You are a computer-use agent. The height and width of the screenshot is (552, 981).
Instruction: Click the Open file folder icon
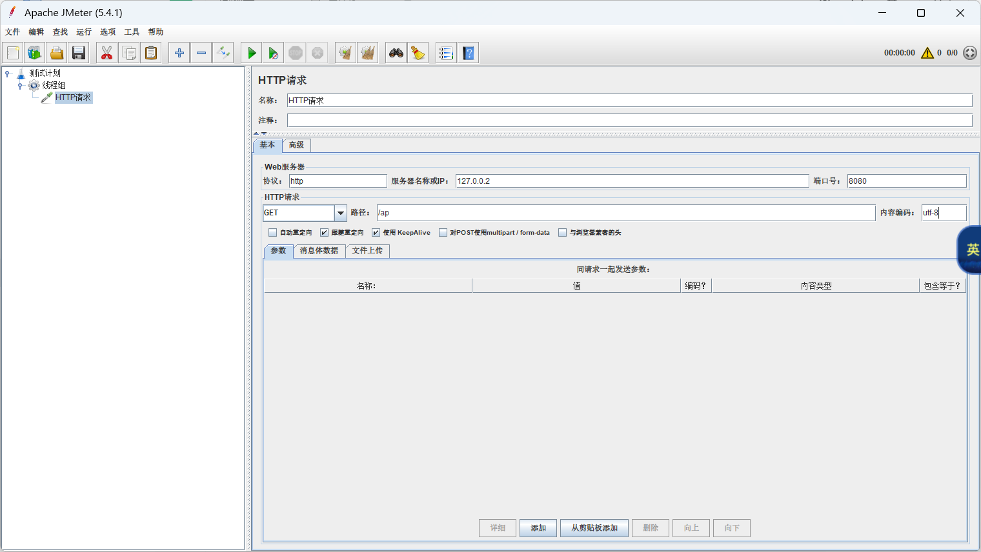coord(57,53)
